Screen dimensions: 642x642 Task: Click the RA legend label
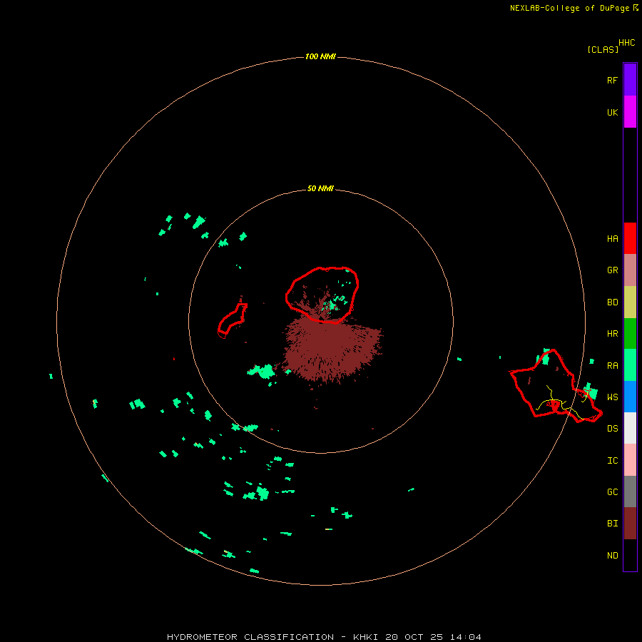pyautogui.click(x=613, y=366)
